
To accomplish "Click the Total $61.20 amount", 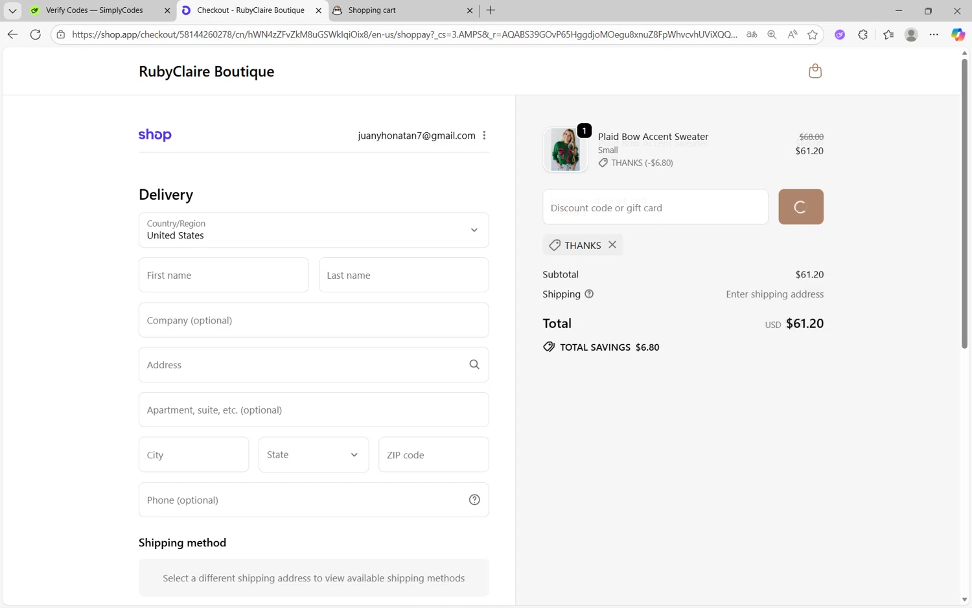I will (x=805, y=323).
